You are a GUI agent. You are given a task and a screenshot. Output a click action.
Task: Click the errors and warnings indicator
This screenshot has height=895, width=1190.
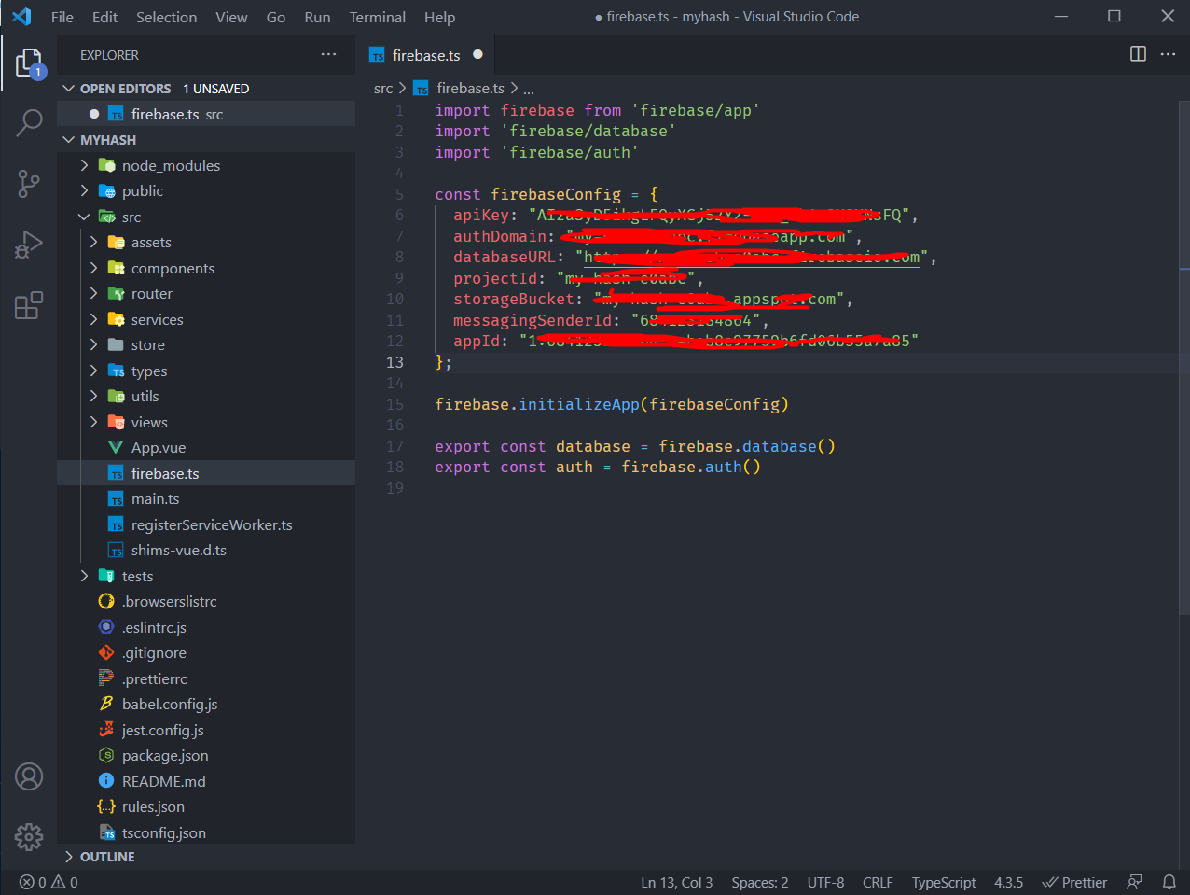tap(48, 882)
